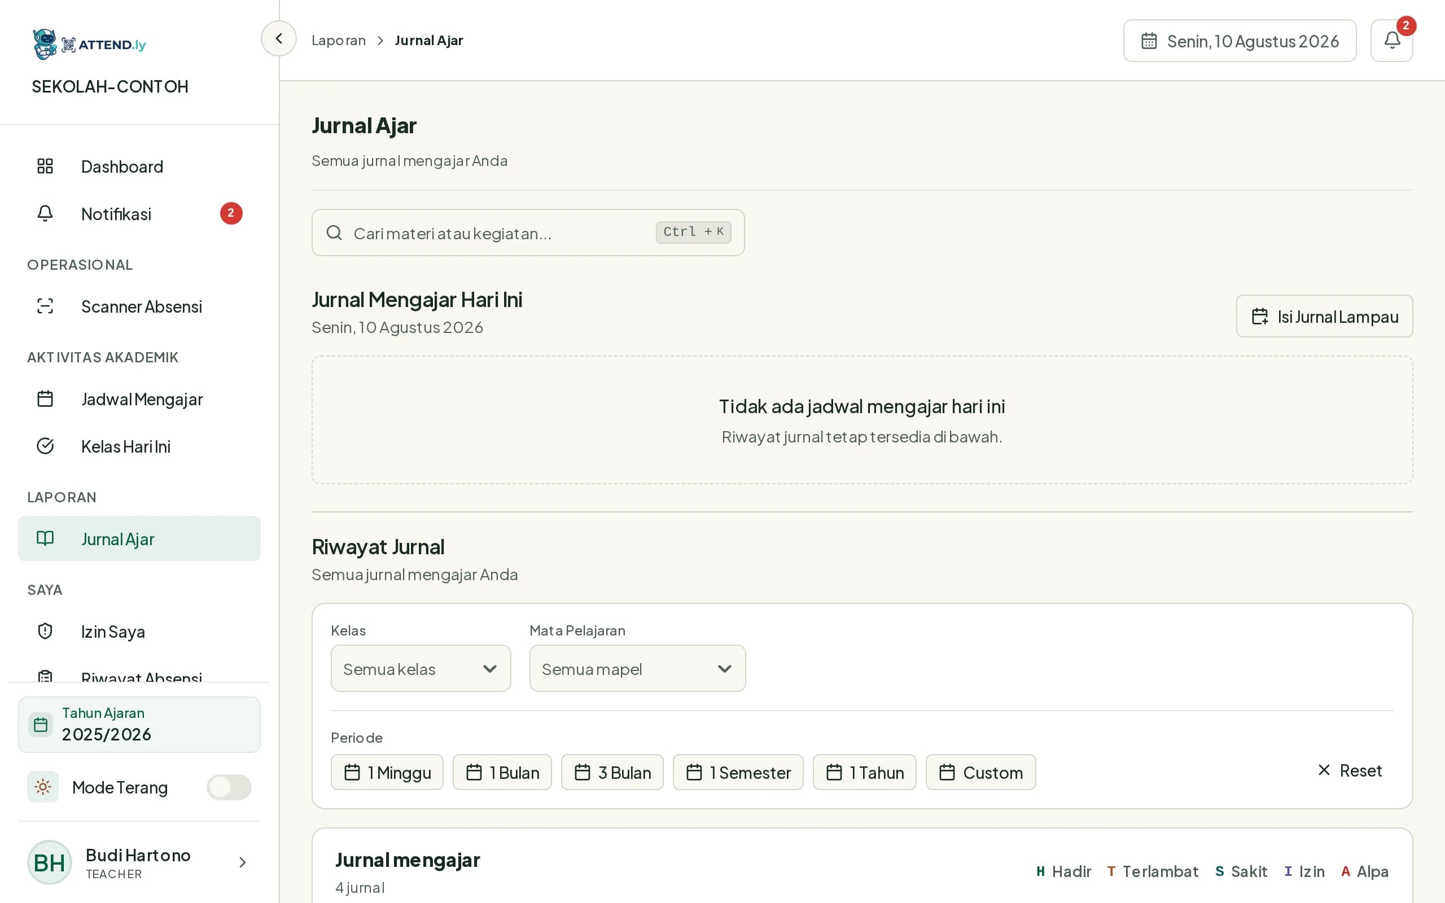Click the ATTEND.ly mascot logo

point(45,44)
